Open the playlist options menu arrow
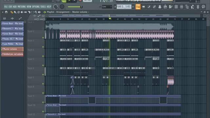 tap(3, 12)
